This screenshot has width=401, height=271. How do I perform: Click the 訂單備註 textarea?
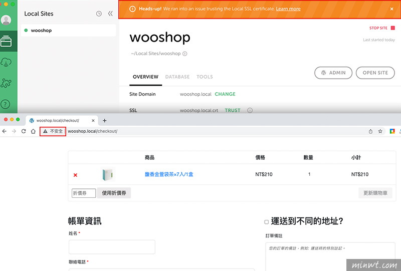pos(330,256)
